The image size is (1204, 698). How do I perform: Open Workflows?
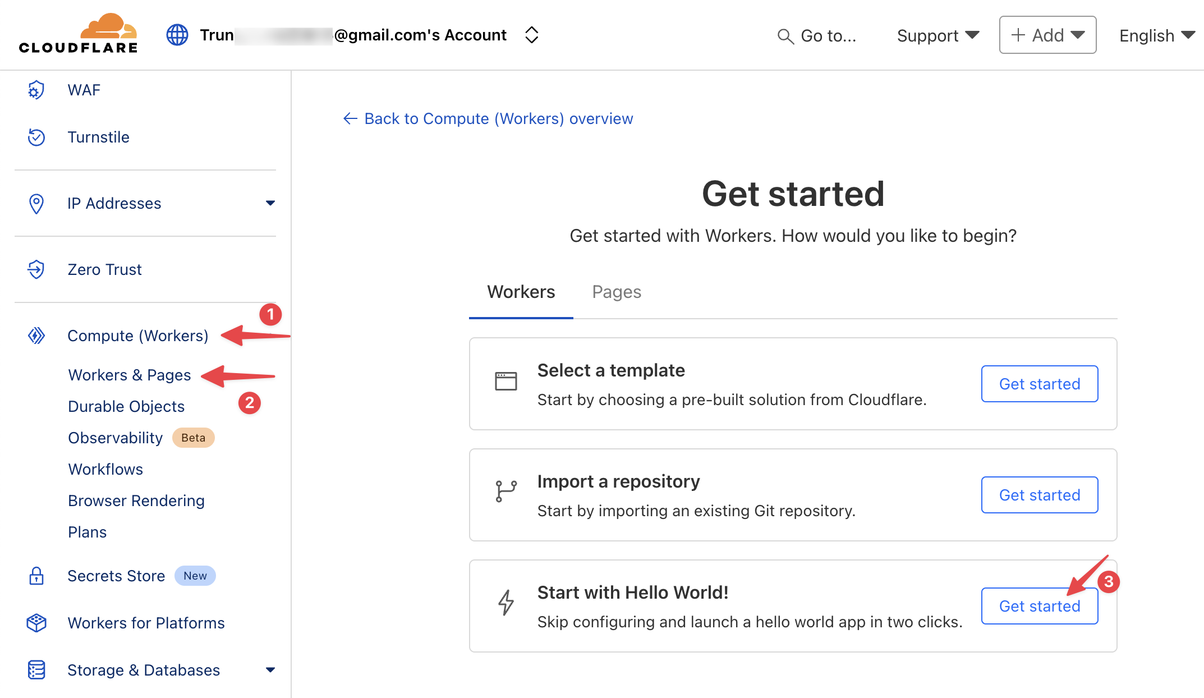105,469
